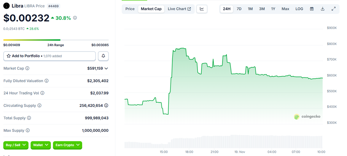
Task: Click info icon next to Total Supply
Action: [29, 118]
